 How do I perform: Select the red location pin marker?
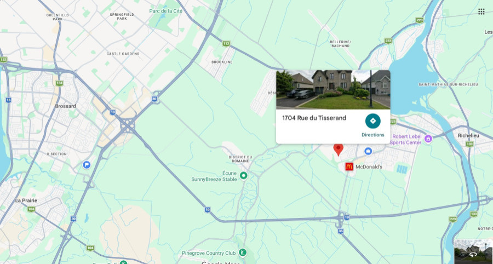click(x=339, y=150)
